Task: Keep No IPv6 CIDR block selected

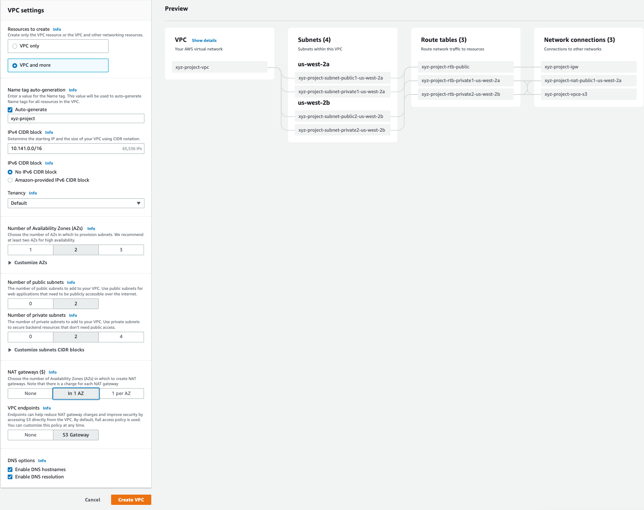Action: [x=10, y=172]
